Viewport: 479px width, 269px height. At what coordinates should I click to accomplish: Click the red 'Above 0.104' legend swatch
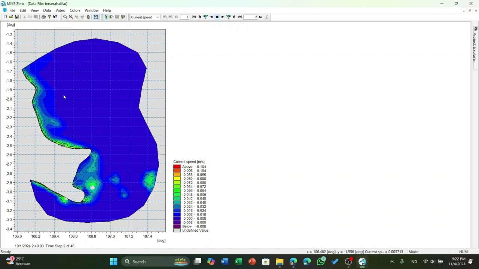177,167
